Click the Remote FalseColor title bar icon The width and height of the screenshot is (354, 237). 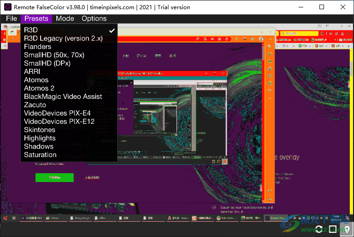click(x=8, y=7)
